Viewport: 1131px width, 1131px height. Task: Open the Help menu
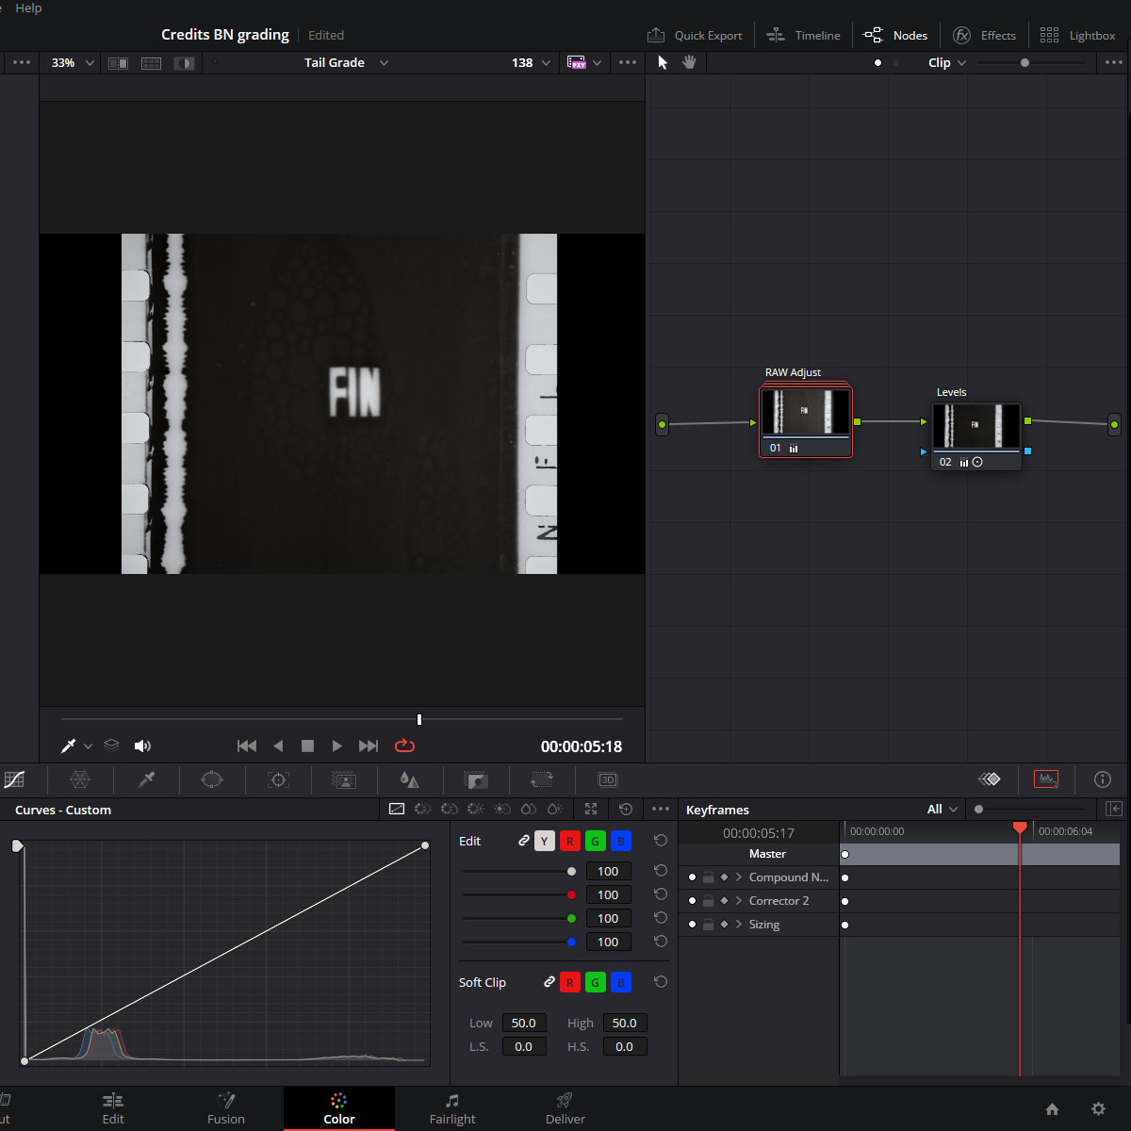pyautogui.click(x=28, y=8)
